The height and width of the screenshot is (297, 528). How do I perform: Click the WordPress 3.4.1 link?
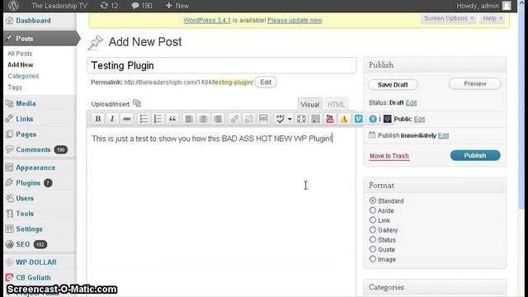(x=207, y=20)
